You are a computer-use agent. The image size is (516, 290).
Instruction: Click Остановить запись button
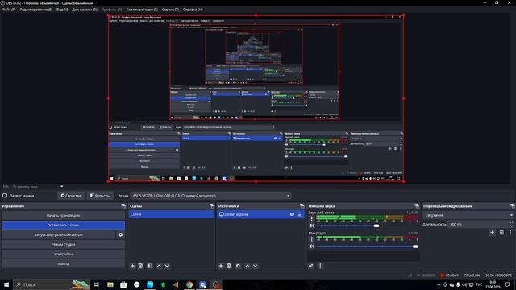63,226
